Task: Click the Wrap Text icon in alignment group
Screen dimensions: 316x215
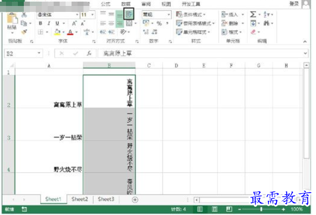Action: click(x=129, y=14)
